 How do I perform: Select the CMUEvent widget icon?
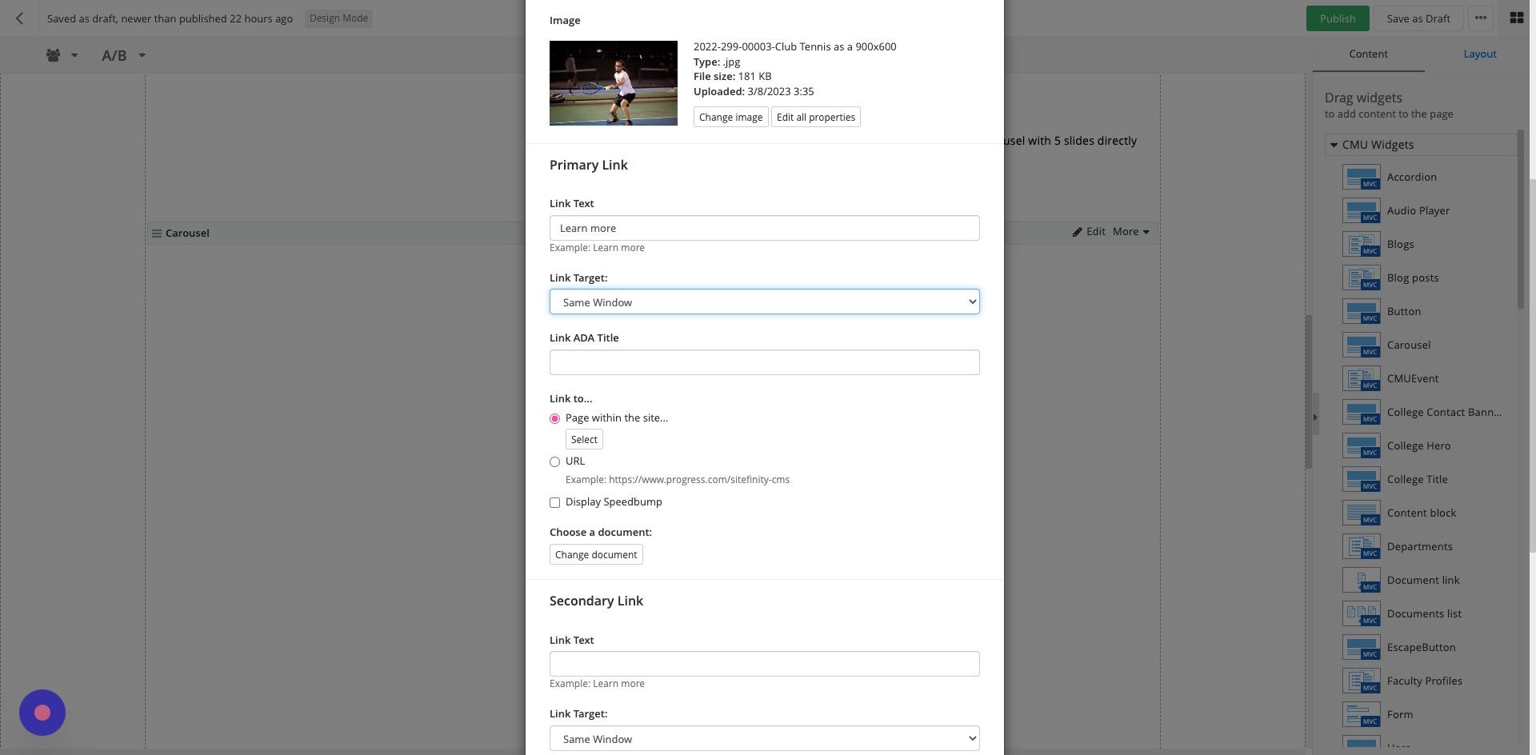click(1361, 379)
